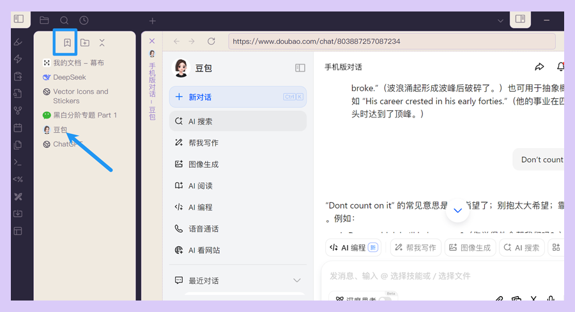Open the graph view ribbon icon
575x312 pixels.
tap(18, 110)
